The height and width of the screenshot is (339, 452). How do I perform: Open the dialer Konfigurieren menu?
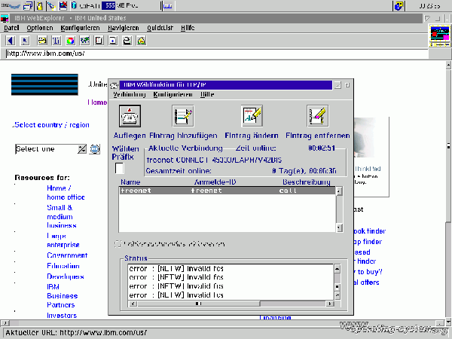tap(173, 95)
